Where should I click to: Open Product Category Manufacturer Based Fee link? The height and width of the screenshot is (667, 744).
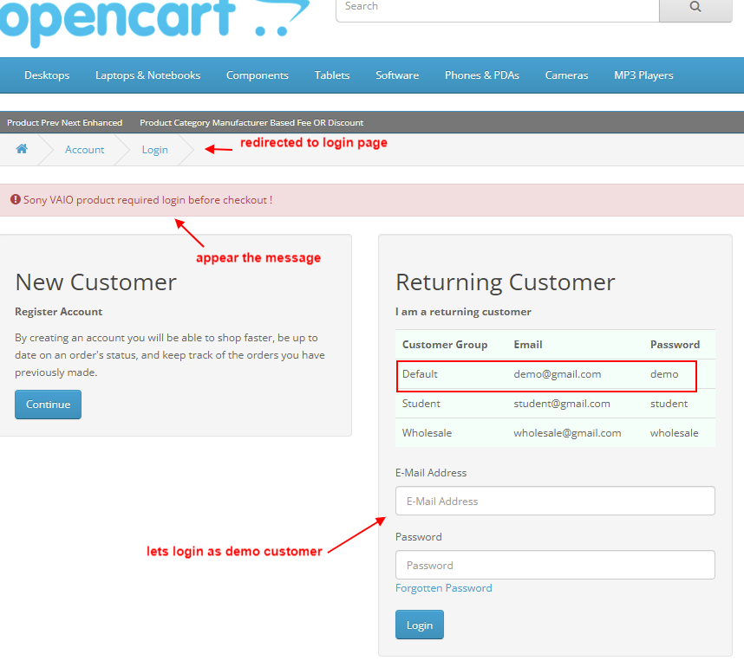coord(251,123)
